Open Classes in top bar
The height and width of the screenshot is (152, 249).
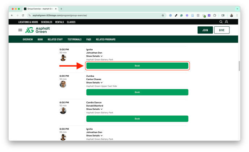pyautogui.click(x=71, y=22)
